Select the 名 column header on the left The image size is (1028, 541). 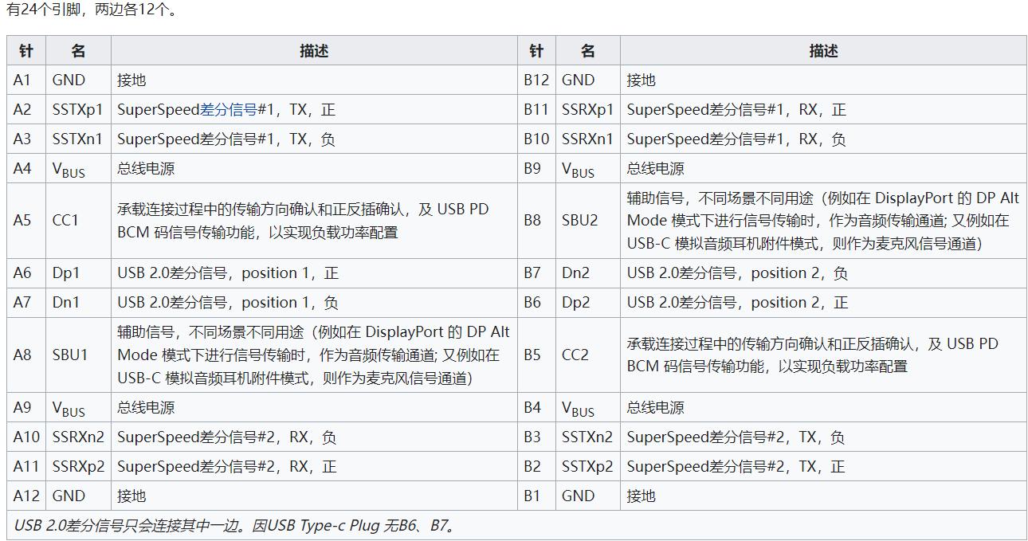point(77,50)
